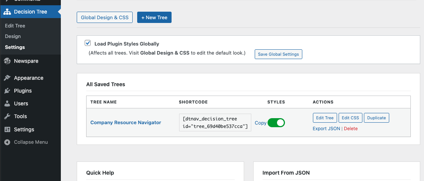Copy the tree shortcode
Image resolution: width=424 pixels, height=181 pixels.
click(260, 123)
